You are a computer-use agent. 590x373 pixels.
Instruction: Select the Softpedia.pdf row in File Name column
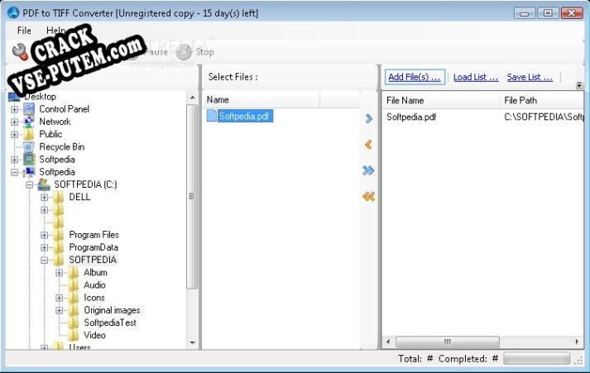pos(411,117)
